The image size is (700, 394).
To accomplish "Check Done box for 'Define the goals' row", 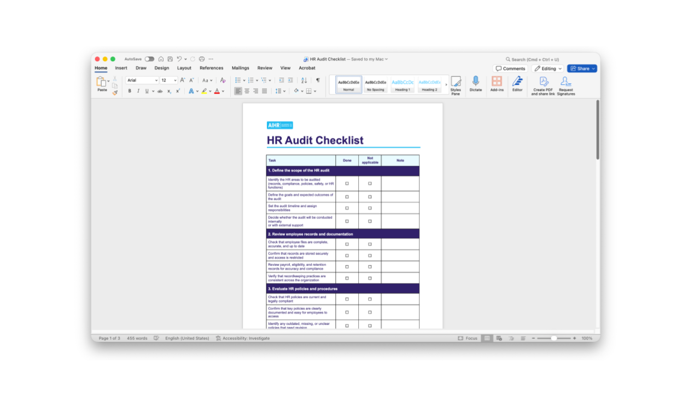I will [x=347, y=197].
